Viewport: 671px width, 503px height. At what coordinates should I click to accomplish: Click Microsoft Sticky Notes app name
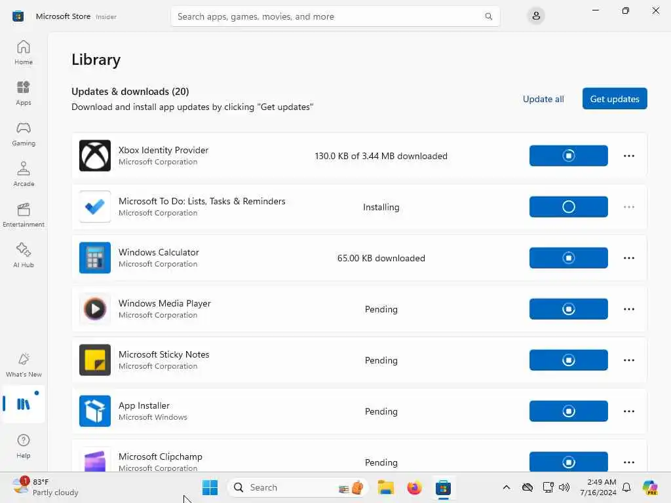tap(164, 354)
